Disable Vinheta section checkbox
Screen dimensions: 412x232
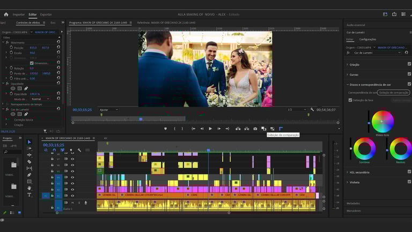(x=409, y=182)
